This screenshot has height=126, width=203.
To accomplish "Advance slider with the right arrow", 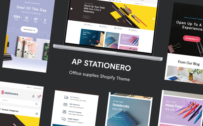I will (x=154, y=19).
